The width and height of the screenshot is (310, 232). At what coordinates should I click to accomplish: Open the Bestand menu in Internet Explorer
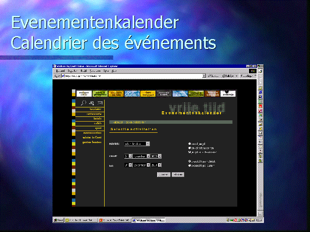tap(60, 70)
